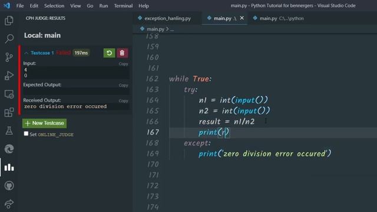Open the View menu
This screenshot has height=212, width=377.
[x=75, y=6]
